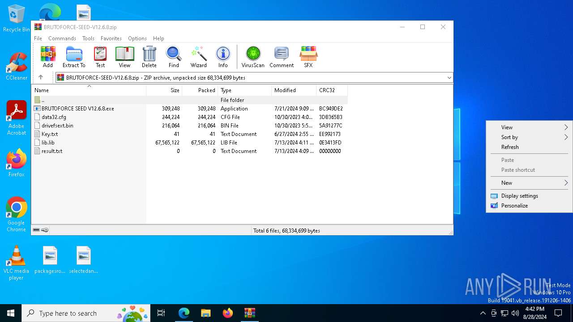Sort by the Modified column header
Viewport: 573px width, 322px height.
point(294,90)
